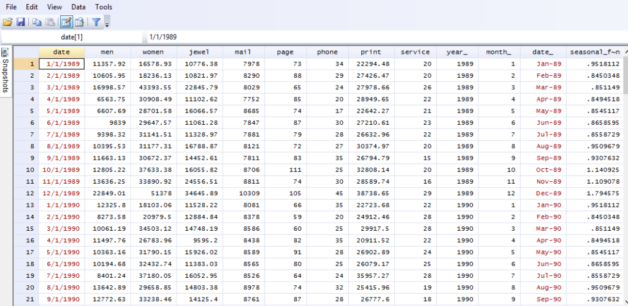Click seasonal factor cell 1.140925
The width and height of the screenshot is (628, 306).
pos(594,170)
